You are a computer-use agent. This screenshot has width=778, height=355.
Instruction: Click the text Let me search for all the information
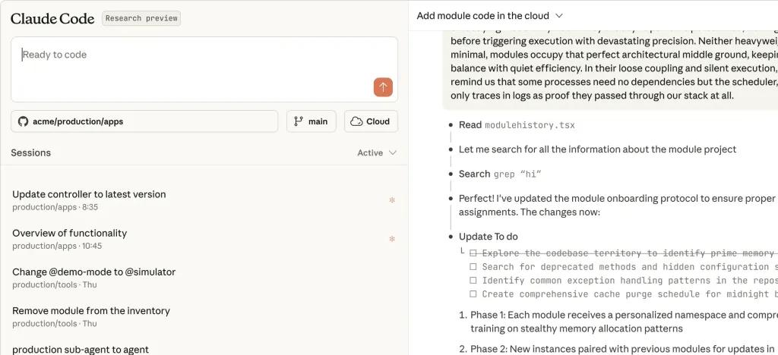(x=597, y=149)
